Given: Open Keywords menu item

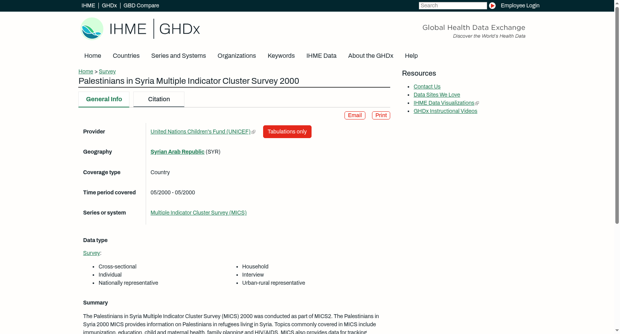Looking at the screenshot, I should 281,56.
